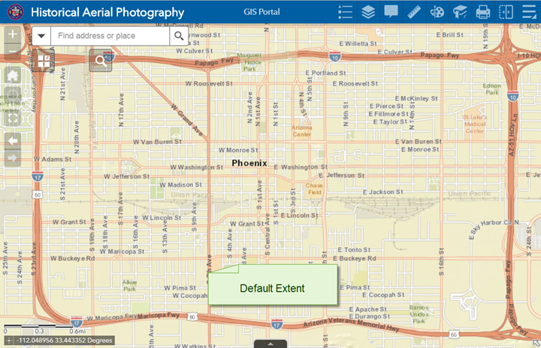
Task: Open the Print widget
Action: 483,12
